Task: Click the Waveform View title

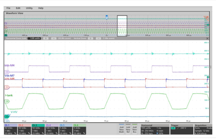Action: pyautogui.click(x=14, y=13)
